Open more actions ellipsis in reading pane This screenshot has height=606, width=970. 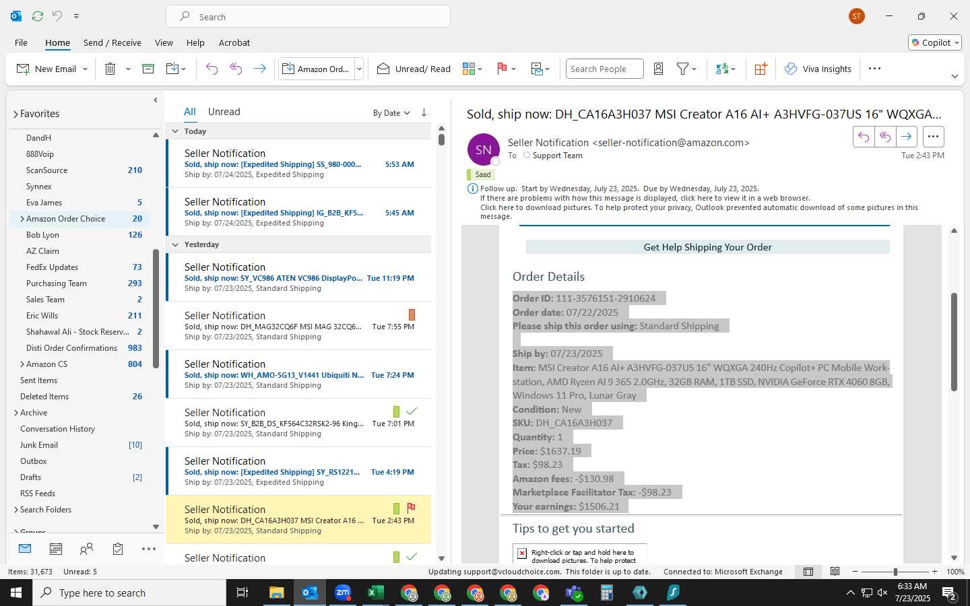(x=933, y=137)
